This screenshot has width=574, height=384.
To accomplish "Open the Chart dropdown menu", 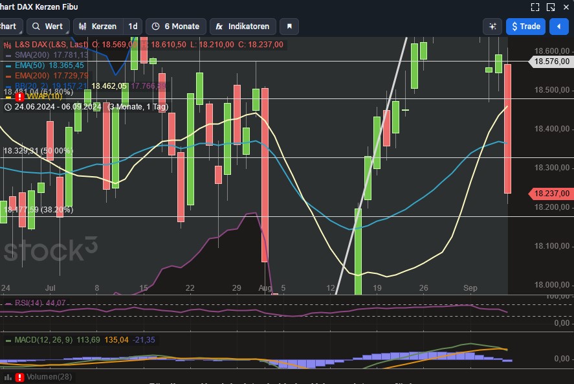I will (x=8, y=27).
